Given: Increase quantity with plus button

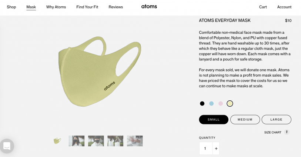Looking at the screenshot, I should tap(216, 149).
